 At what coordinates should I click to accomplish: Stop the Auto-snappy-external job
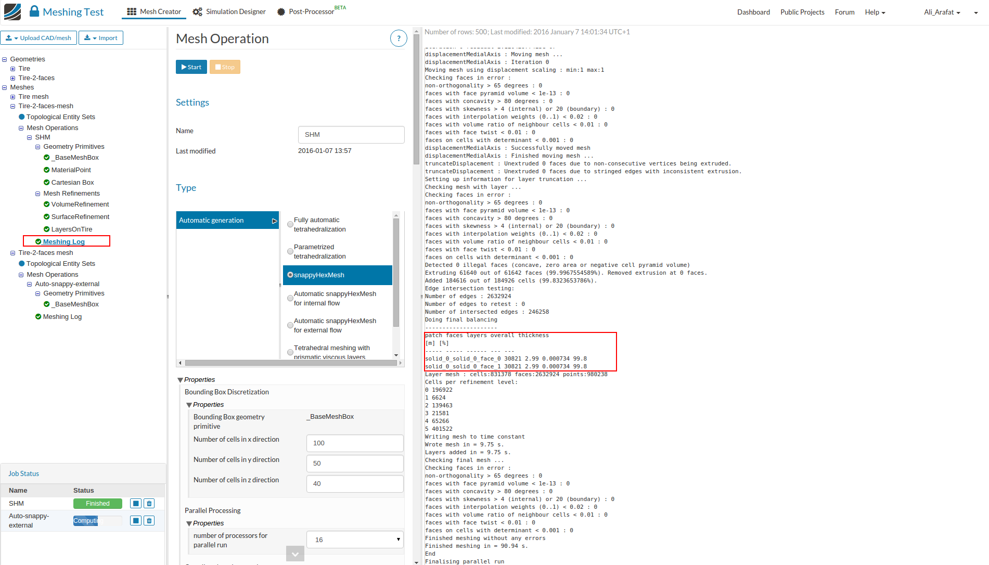click(136, 520)
